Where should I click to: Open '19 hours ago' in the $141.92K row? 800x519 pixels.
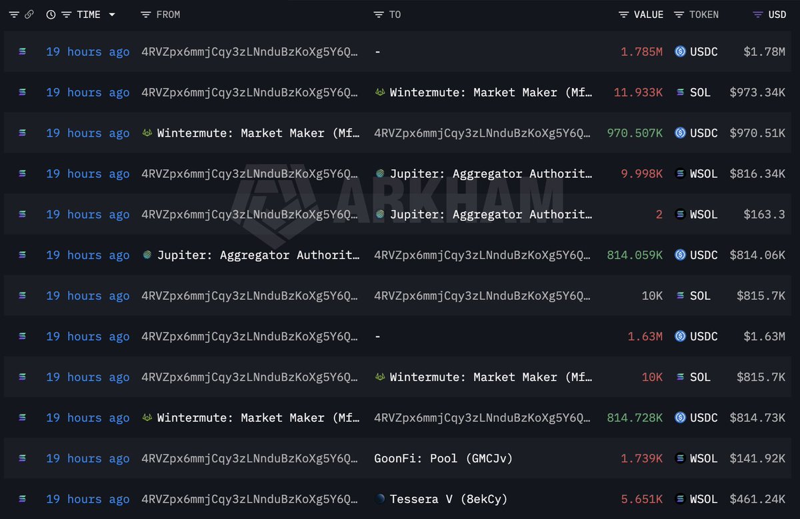[88, 458]
